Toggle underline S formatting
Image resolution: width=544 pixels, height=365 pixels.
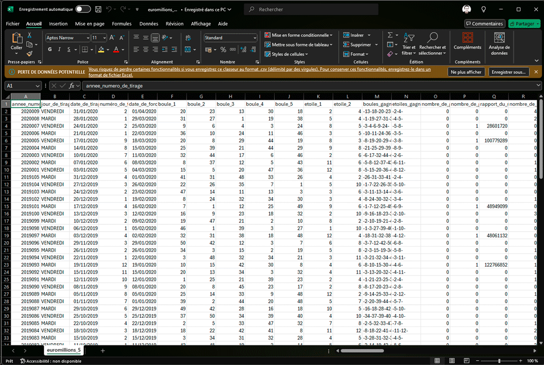coord(69,49)
